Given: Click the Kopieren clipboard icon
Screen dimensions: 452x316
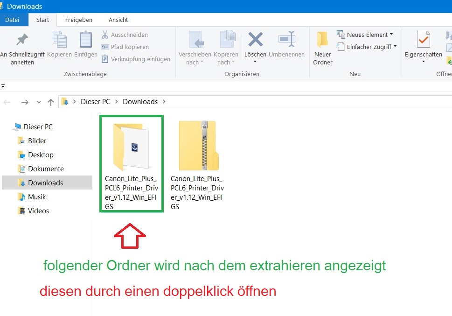Looking at the screenshot, I should 60,39.
